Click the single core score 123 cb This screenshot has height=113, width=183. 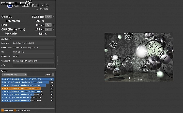tap(40, 29)
